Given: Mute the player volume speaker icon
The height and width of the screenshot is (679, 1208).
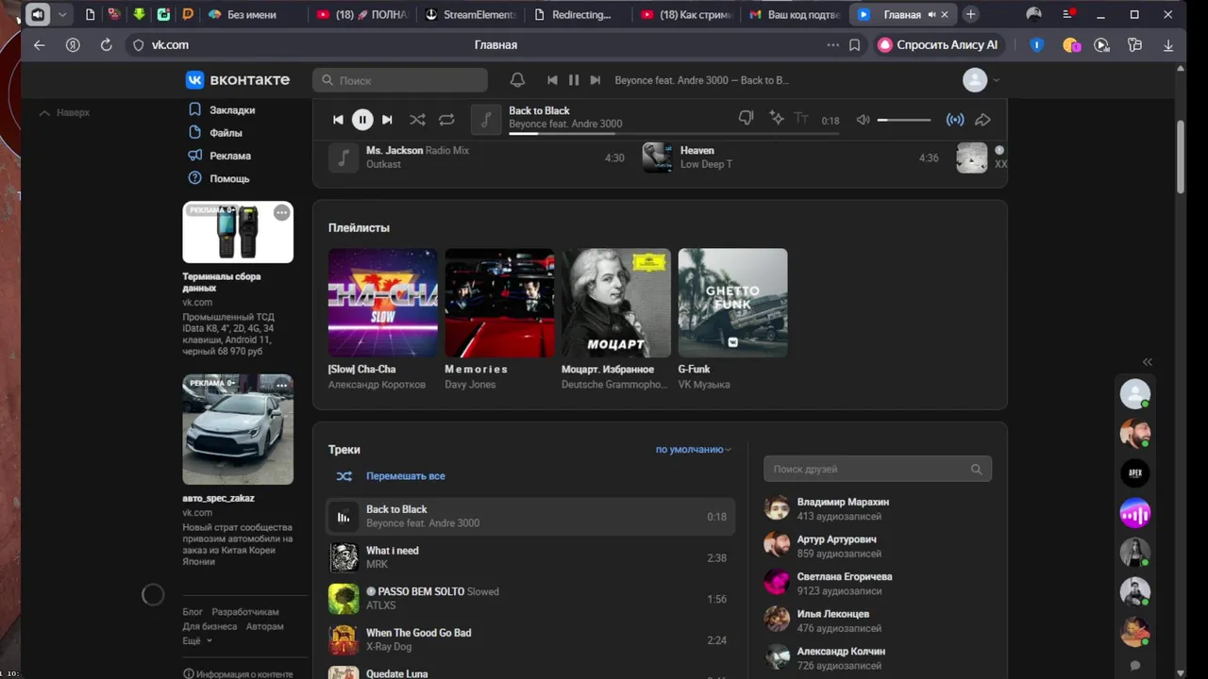Looking at the screenshot, I should pos(863,120).
